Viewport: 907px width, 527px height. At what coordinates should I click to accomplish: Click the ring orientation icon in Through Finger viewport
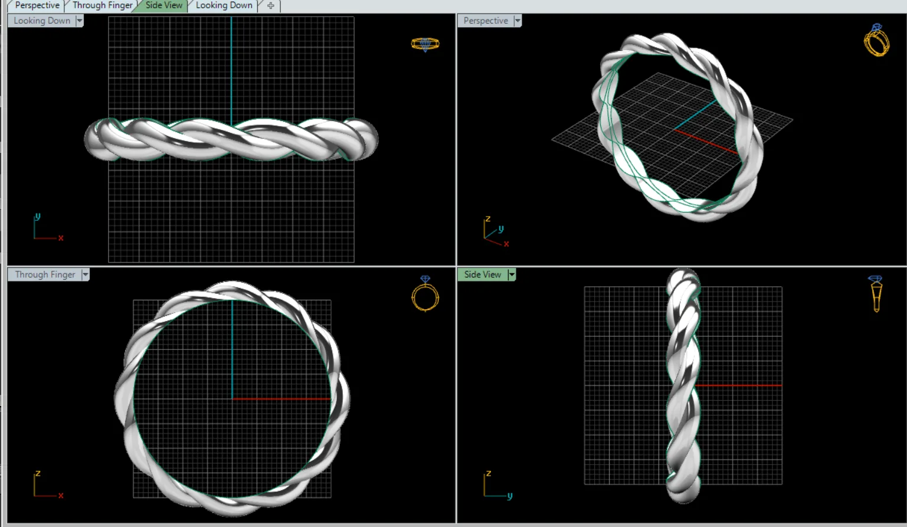(425, 293)
